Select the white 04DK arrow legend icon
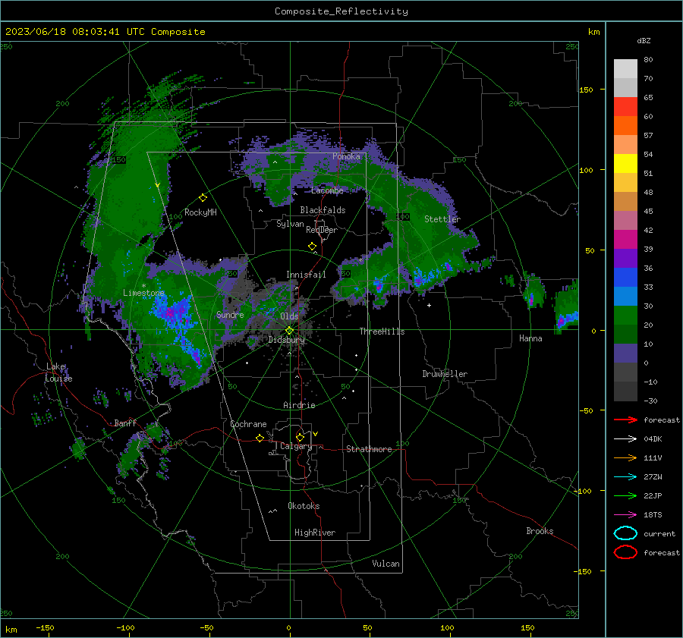Viewport: 683px width, 638px height. (625, 438)
